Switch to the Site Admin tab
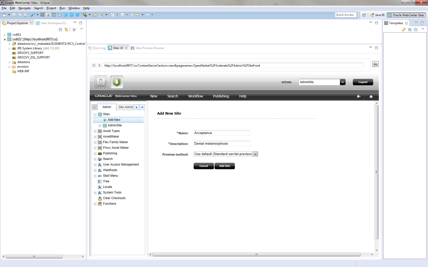 [x=126, y=107]
